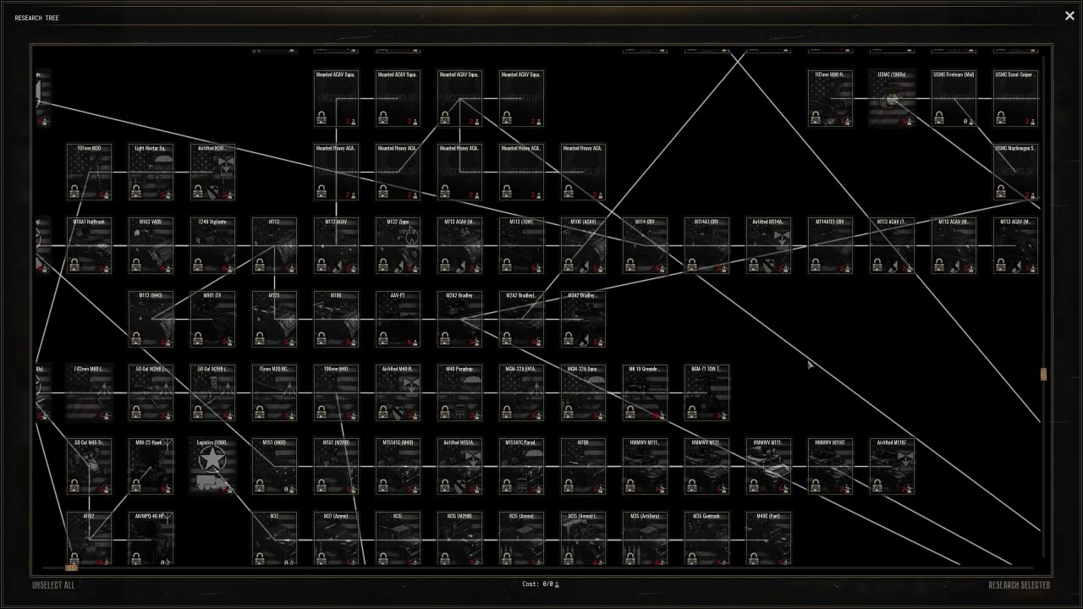Open the Logistics (1960) star card

pyautogui.click(x=212, y=466)
